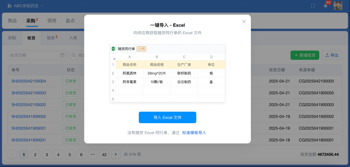This screenshot has width=350, height=167.
Task: Close the Excel import dialog
Action: point(244,22)
